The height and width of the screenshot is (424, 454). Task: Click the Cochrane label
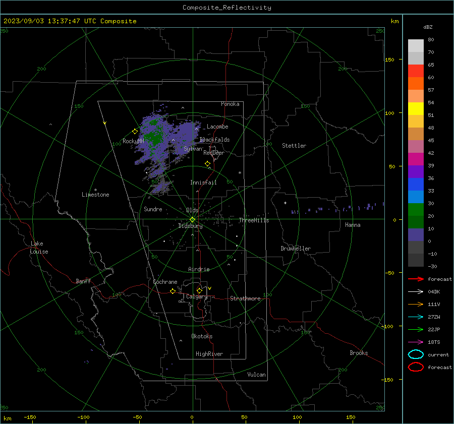point(165,282)
